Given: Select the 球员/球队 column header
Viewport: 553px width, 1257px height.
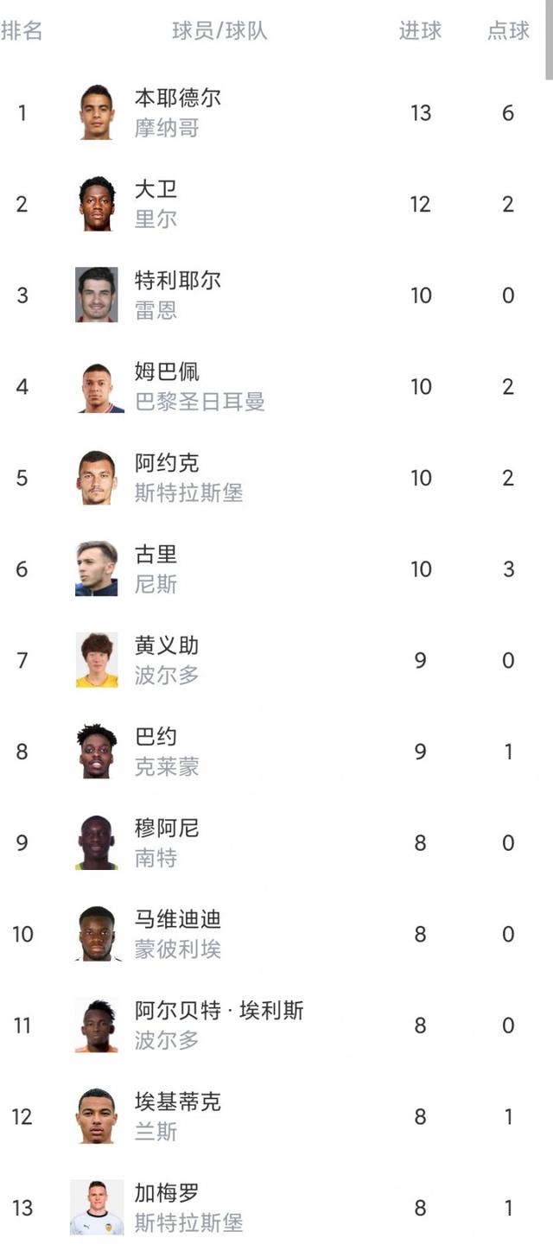Looking at the screenshot, I should pos(219,31).
